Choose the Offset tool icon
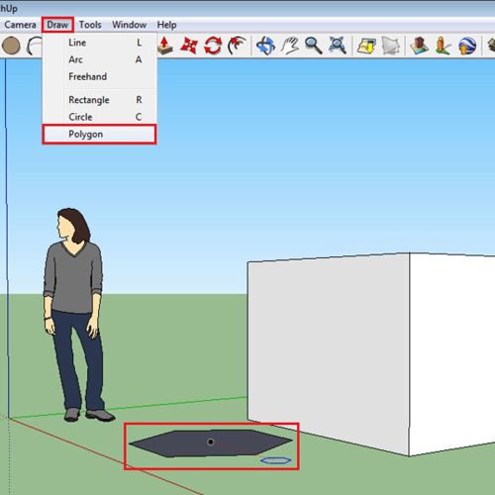The width and height of the screenshot is (495, 495). click(x=237, y=46)
